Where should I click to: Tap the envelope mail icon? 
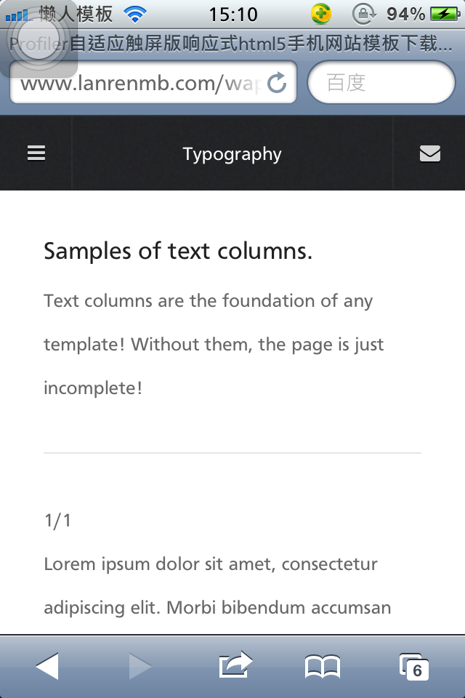(x=430, y=153)
